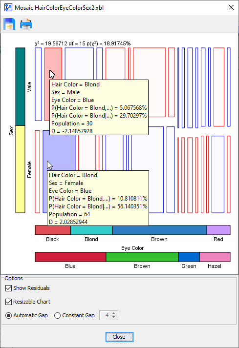The image size is (239, 348).
Task: Click the Black hair color swatch
Action: coord(53,230)
